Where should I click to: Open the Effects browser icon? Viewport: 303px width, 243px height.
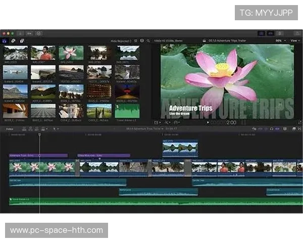pos(294,129)
